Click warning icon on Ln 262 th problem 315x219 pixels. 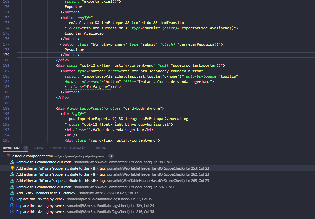[12, 174]
